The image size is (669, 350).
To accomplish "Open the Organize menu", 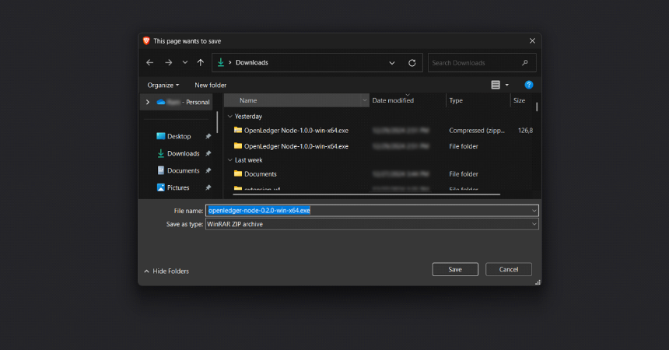I will click(x=163, y=86).
